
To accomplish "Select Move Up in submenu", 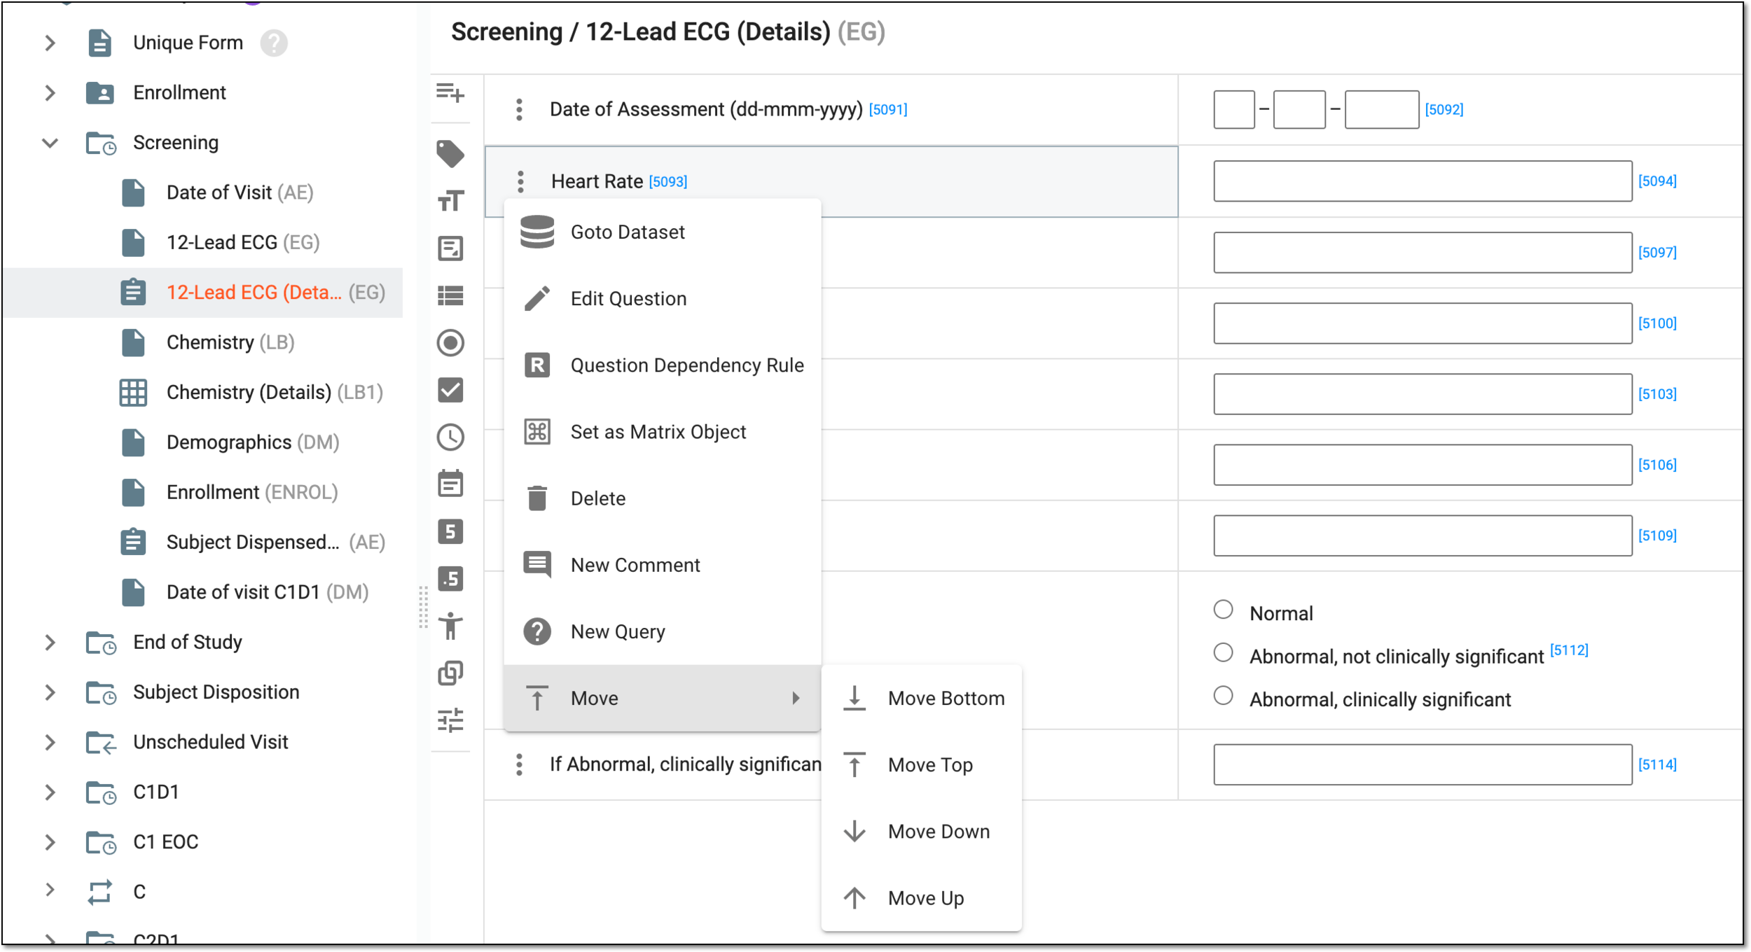I will [x=922, y=898].
